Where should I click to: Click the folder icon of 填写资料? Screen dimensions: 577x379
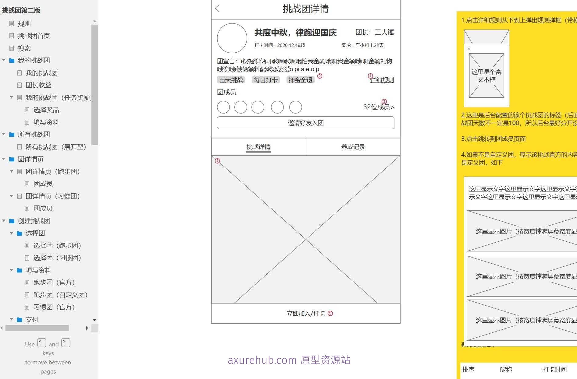tap(20, 270)
